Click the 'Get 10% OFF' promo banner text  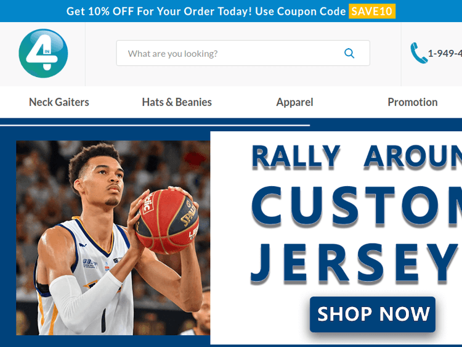pyautogui.click(x=206, y=11)
